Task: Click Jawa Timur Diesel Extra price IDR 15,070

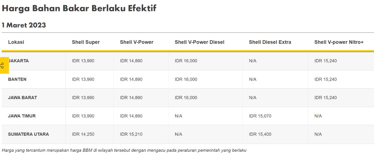Action: click(260, 116)
